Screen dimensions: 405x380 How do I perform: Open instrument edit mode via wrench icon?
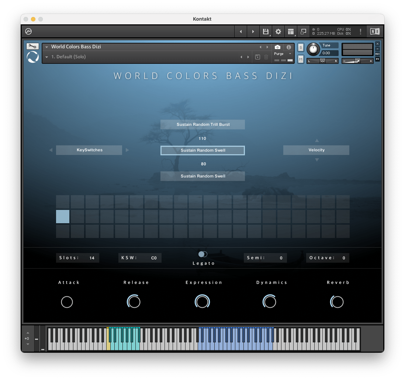coord(32,46)
